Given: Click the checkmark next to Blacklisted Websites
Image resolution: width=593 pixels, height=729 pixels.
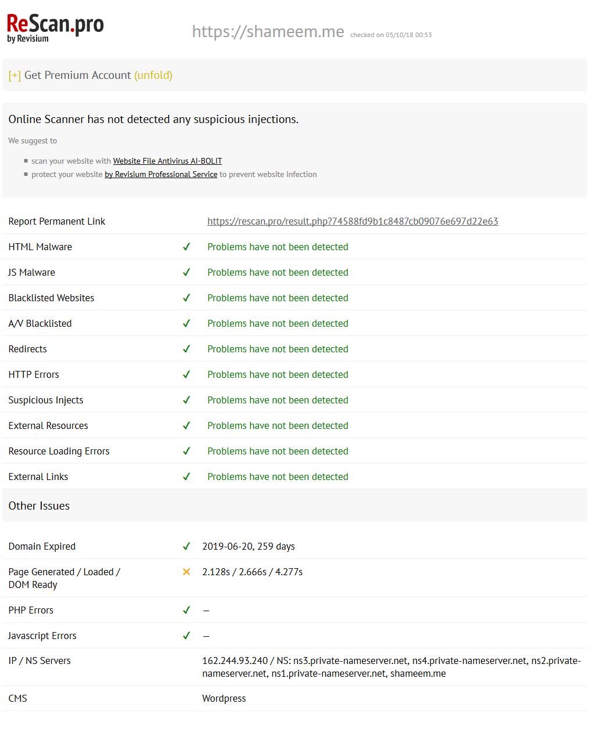Looking at the screenshot, I should [186, 298].
